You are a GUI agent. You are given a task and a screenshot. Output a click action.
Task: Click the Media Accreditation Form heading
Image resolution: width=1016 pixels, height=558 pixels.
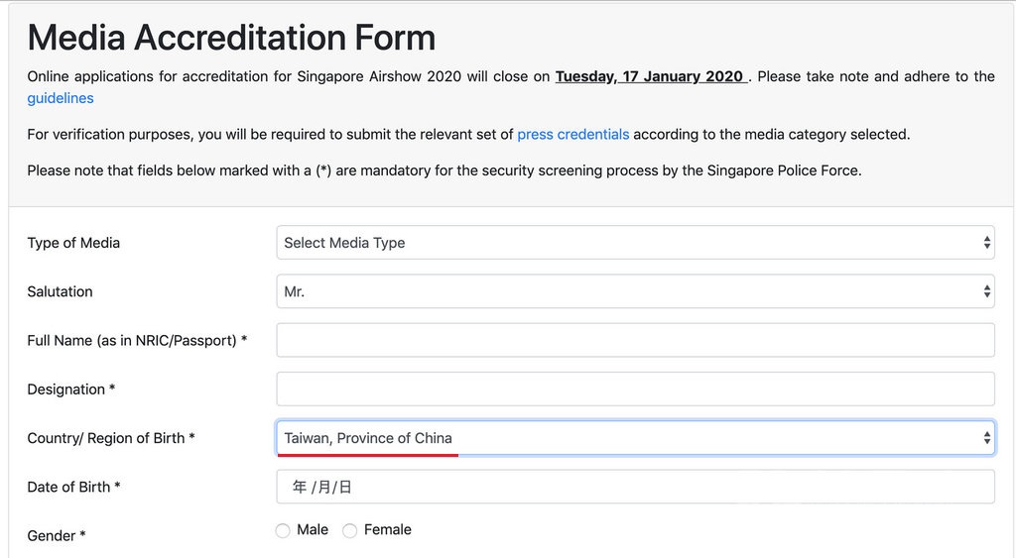pos(231,38)
